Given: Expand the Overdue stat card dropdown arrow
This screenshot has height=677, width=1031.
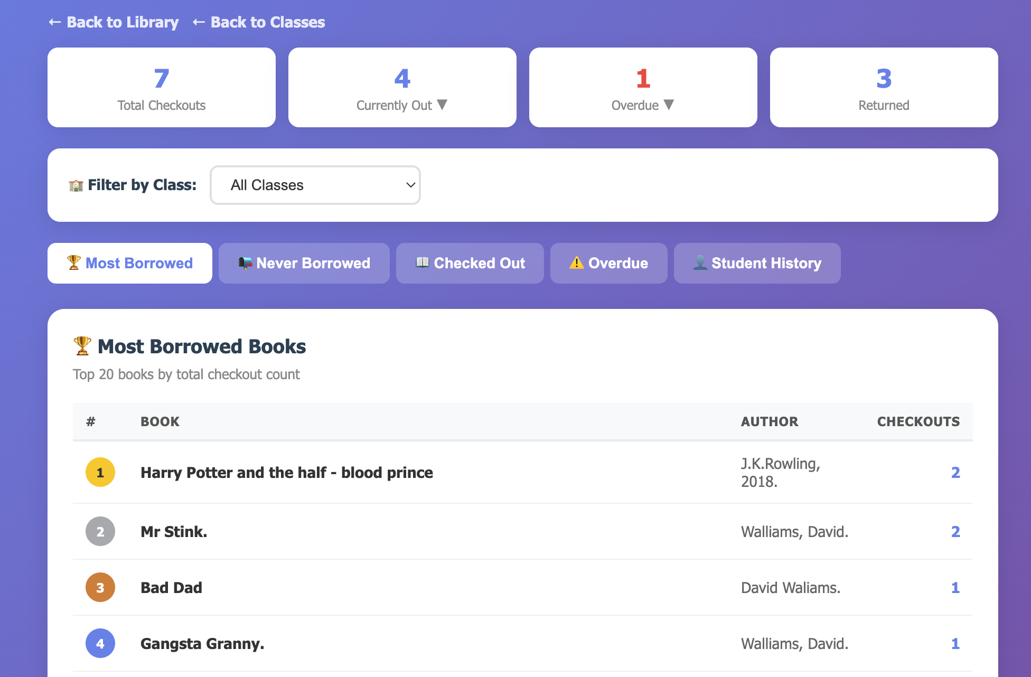Looking at the screenshot, I should click(670, 105).
